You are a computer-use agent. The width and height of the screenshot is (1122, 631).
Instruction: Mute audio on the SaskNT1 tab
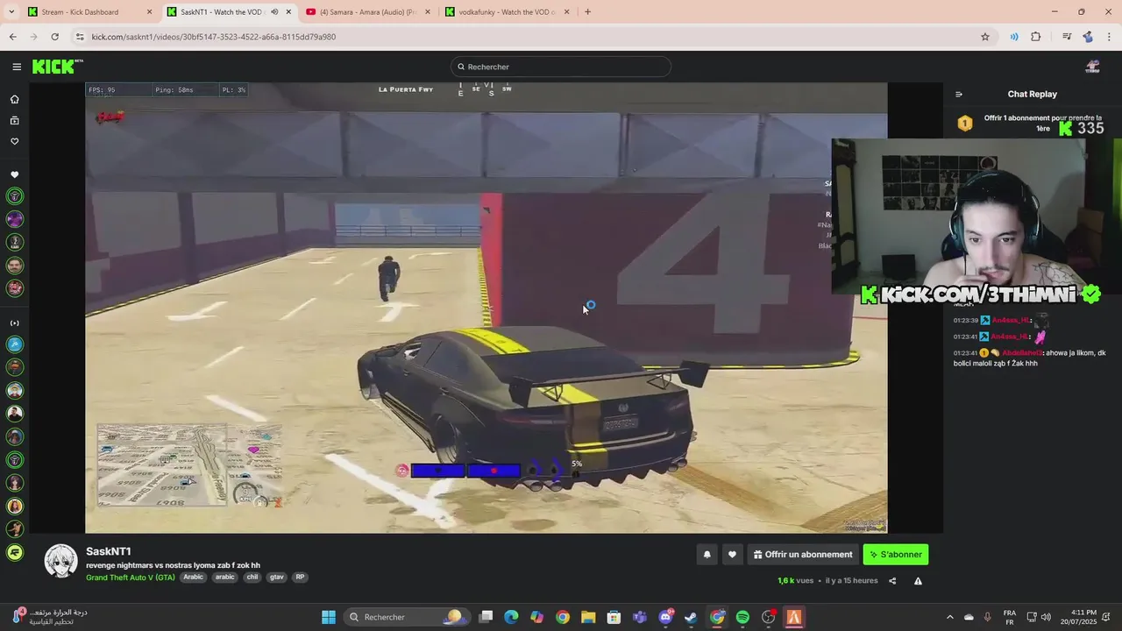(x=274, y=12)
